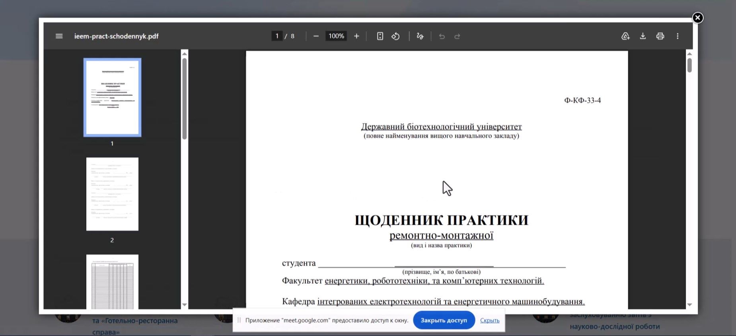Download the PDF file
736x336 pixels.
[643, 36]
